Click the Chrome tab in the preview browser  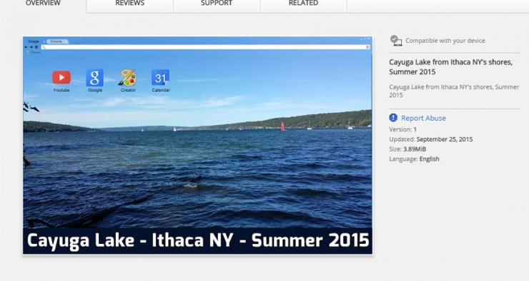[56, 41]
